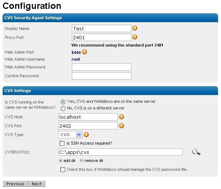
Task: Open help icon beside Display Name field
Action: pyautogui.click(x=135, y=28)
